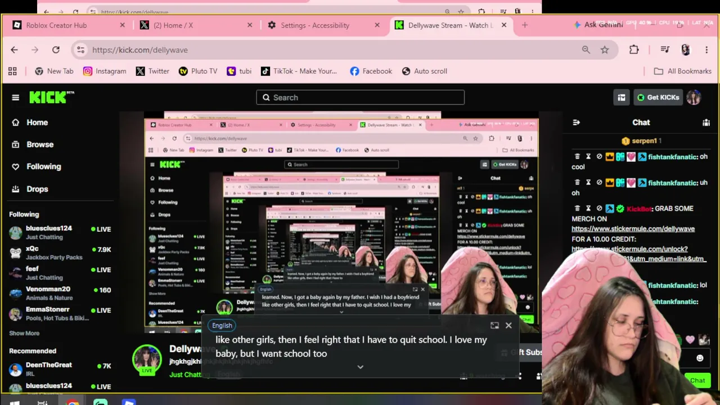Close the Settings - Accessibility tab
This screenshot has width=720, height=405.
tap(377, 25)
